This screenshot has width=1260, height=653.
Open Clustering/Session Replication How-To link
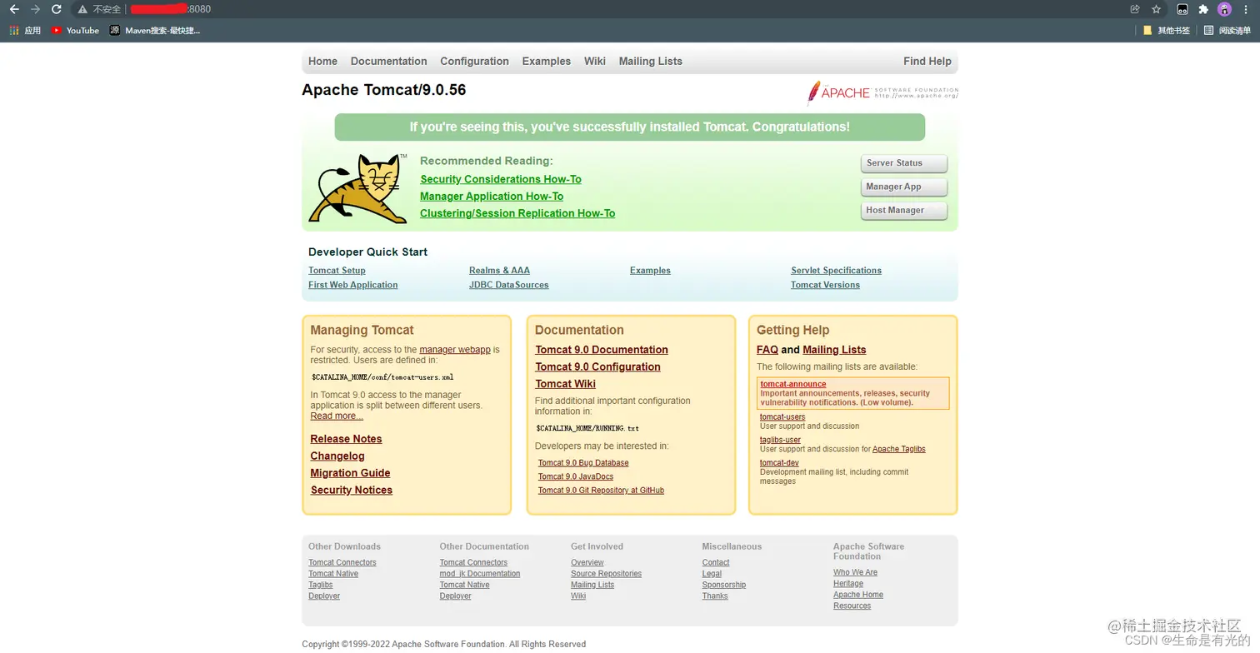click(517, 213)
